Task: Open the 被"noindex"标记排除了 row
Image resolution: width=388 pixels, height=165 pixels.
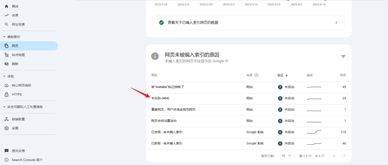Action: pyautogui.click(x=249, y=87)
